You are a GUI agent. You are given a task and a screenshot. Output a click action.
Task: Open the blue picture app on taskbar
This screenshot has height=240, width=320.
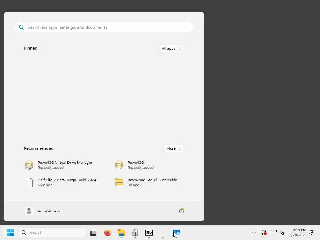tap(177, 232)
